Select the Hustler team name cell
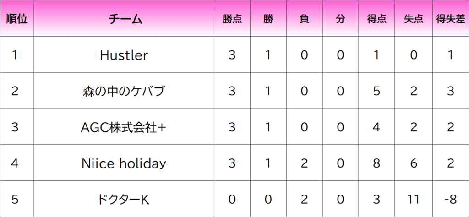Screen dimensions: 469x217 click(124, 55)
